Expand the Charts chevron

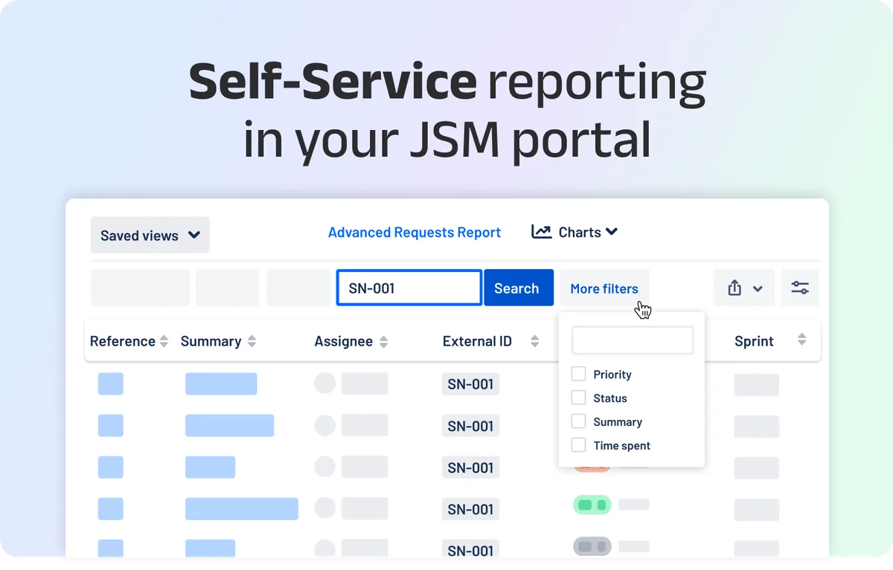[612, 232]
